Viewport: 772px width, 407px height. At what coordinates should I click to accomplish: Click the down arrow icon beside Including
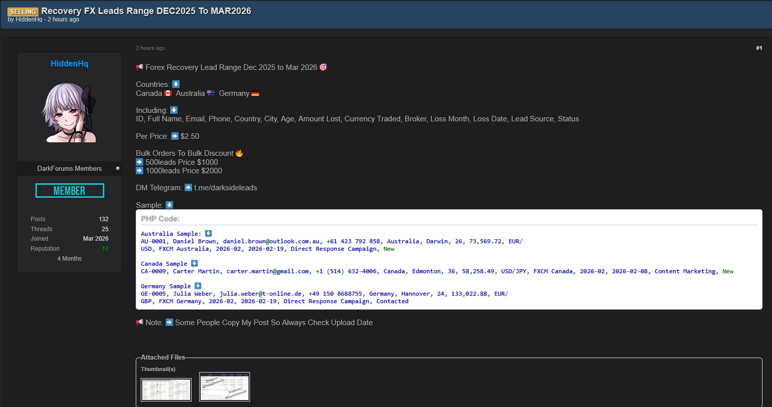(174, 110)
